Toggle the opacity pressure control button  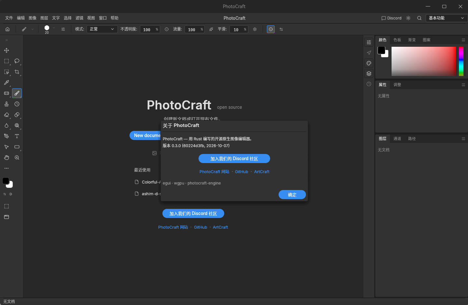point(167,29)
